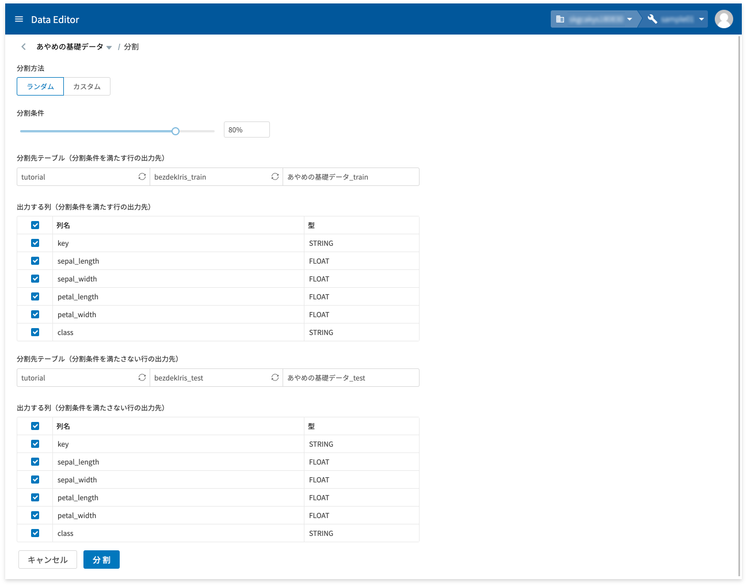Expand the あやめの基礎データ breadcrumb dropdown
747x586 pixels.
(x=109, y=48)
